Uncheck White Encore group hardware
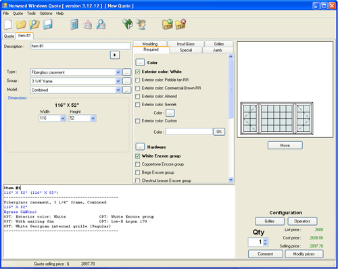 pos(138,156)
